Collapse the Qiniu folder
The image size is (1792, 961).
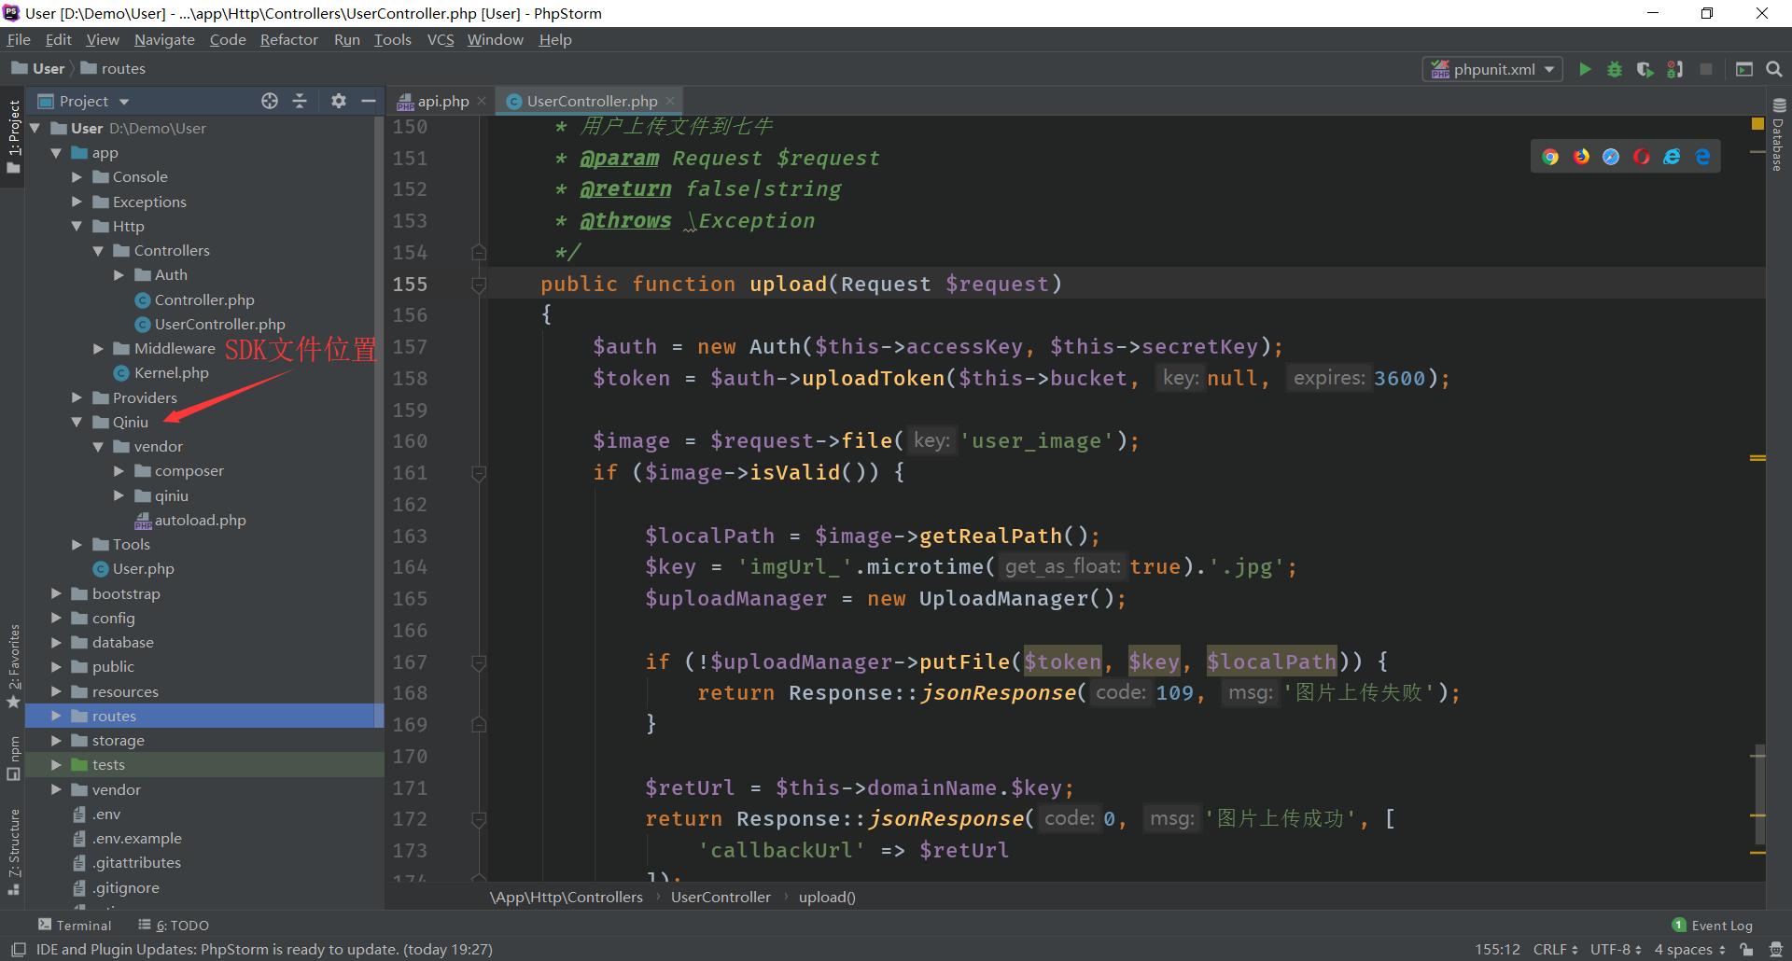pyautogui.click(x=77, y=423)
